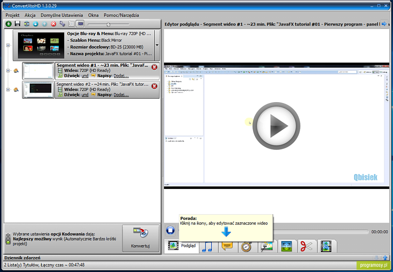Adjust the thumbnail size slider in toolbar
Viewport: 393px width, 272px height.
pos(108,24)
